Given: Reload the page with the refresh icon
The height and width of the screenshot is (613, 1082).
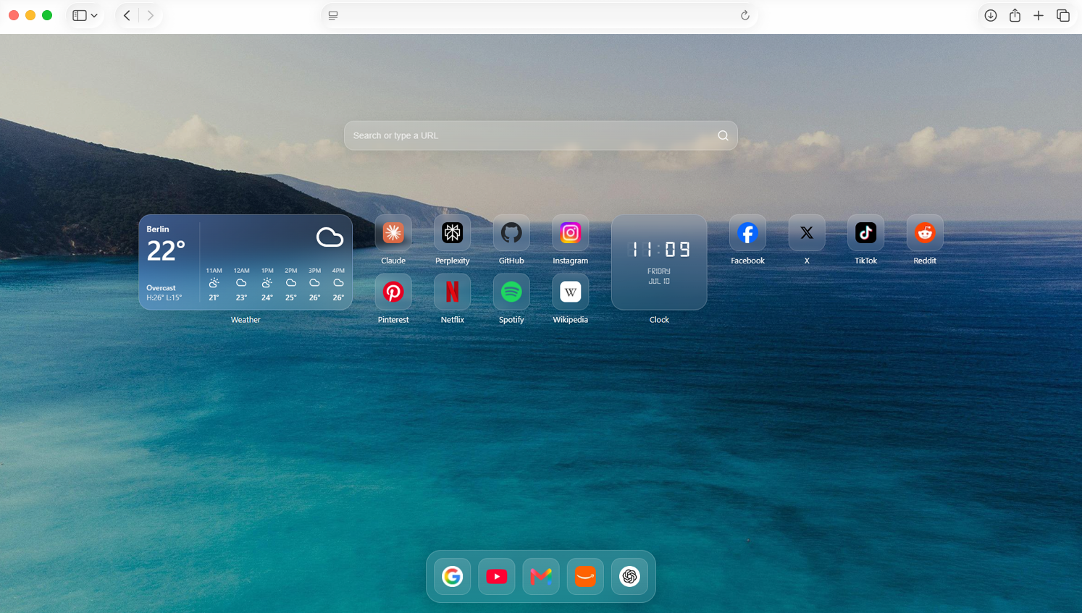Looking at the screenshot, I should [745, 15].
